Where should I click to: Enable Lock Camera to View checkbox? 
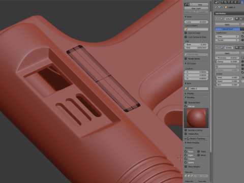[x=186, y=37]
